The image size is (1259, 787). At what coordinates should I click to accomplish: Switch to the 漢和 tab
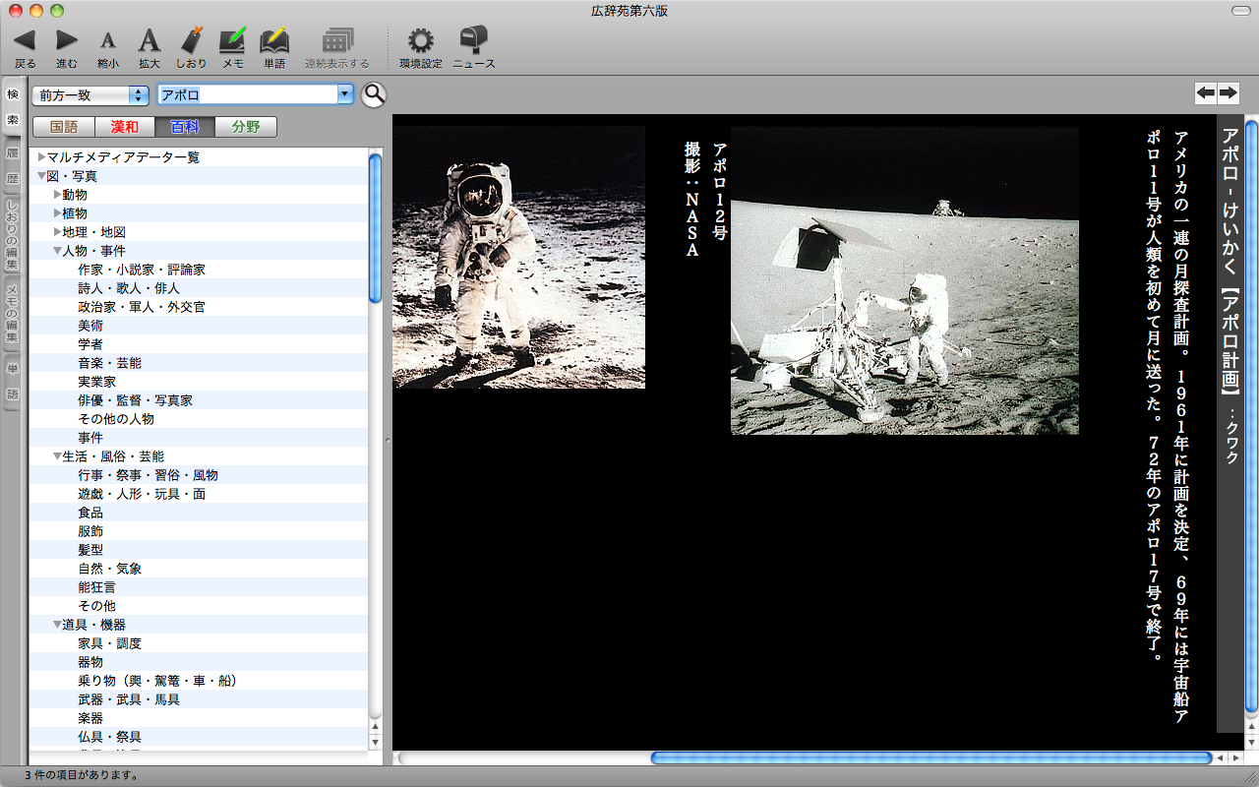tap(125, 127)
